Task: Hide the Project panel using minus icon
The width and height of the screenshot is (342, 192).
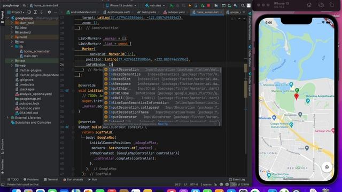Action: tap(56, 12)
